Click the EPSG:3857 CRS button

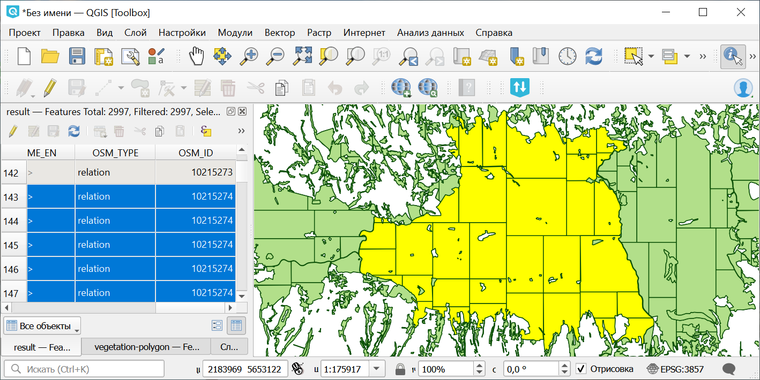pos(675,369)
